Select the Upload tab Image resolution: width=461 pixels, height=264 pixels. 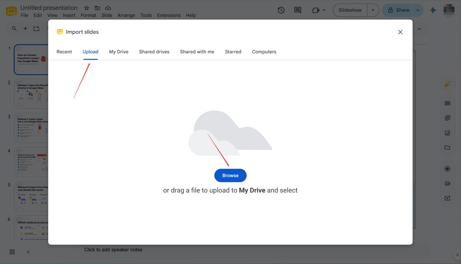point(90,52)
